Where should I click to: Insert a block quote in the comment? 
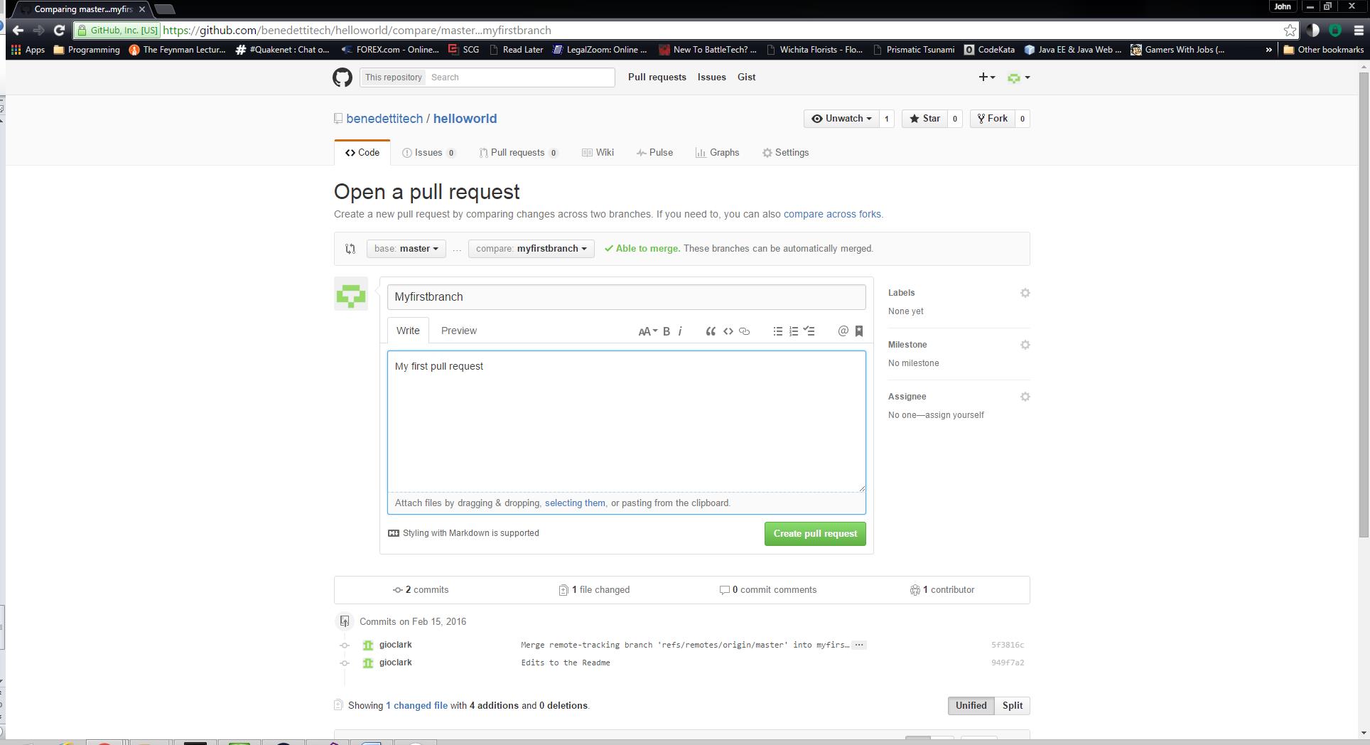coord(711,331)
